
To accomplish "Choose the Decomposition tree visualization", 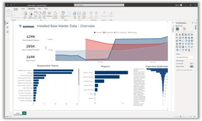I will point(177,50).
